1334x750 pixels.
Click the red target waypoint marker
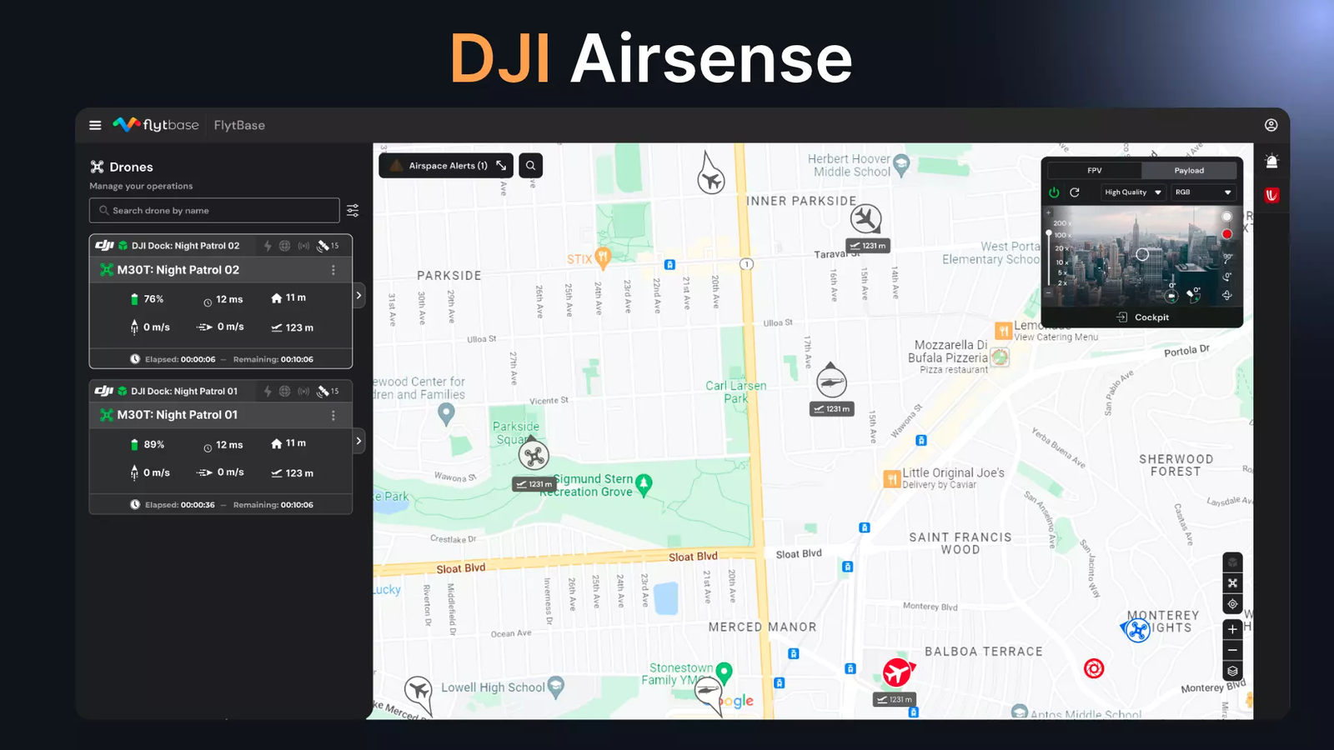click(1094, 668)
